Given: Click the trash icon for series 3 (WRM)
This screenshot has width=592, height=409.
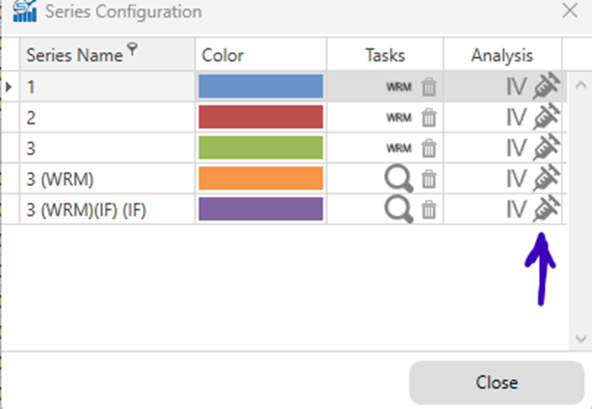Looking at the screenshot, I should [x=429, y=178].
